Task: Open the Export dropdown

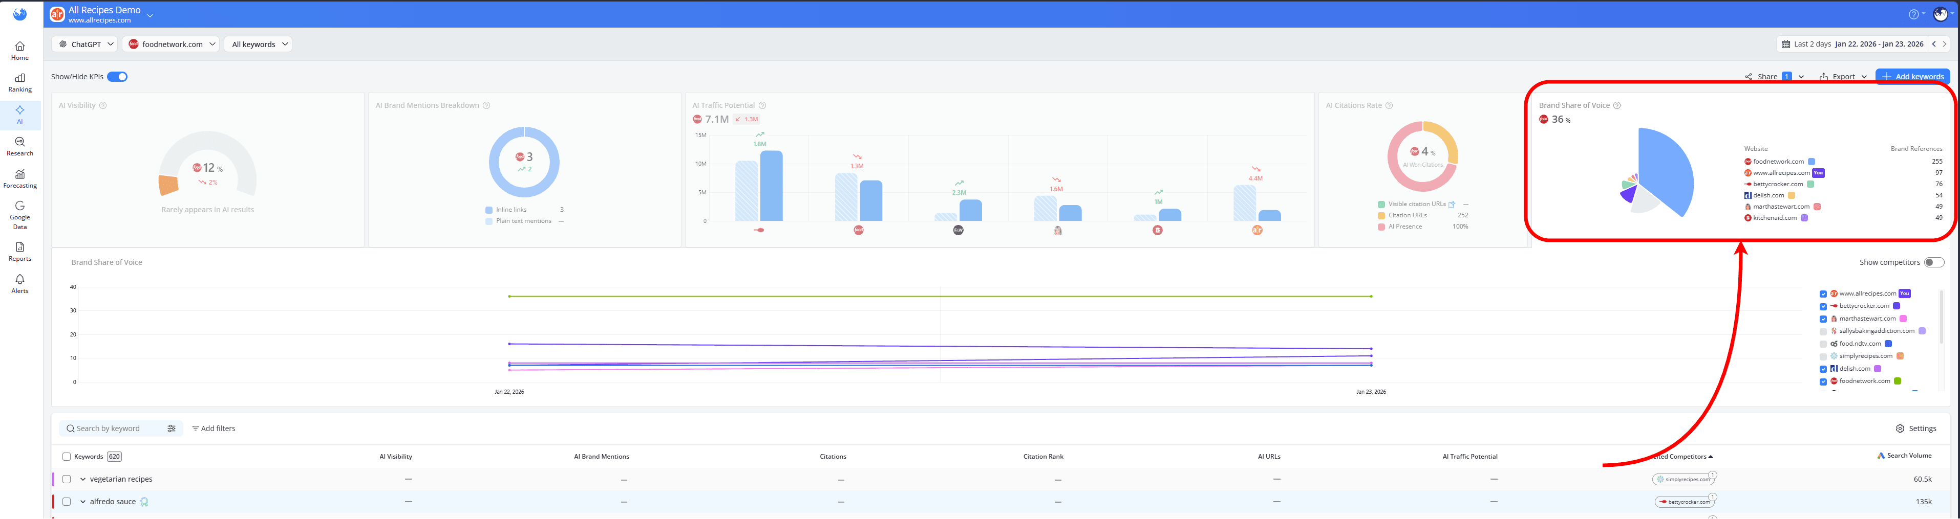Action: point(1843,77)
